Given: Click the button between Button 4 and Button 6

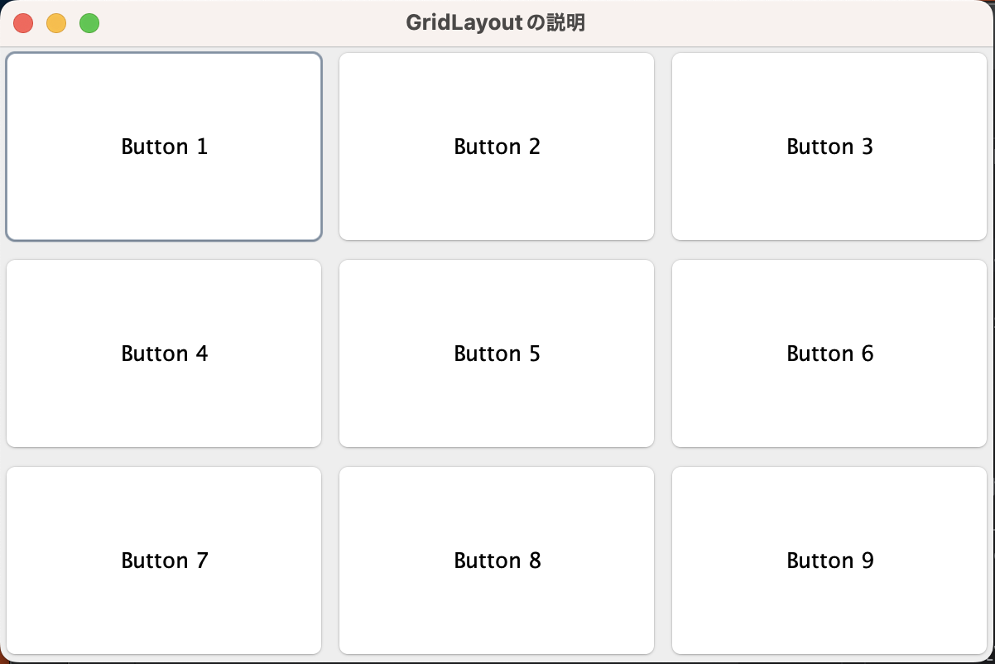Looking at the screenshot, I should point(497,354).
